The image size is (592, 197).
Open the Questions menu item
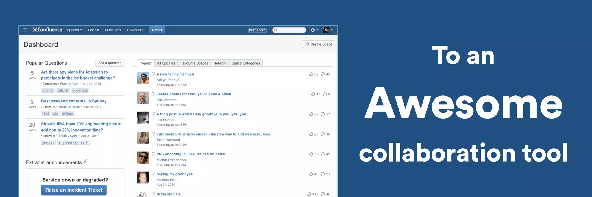pos(113,30)
